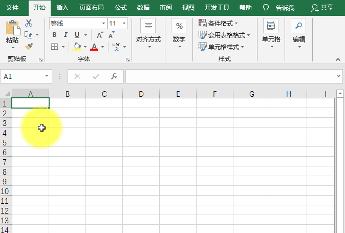Click the Cut scissors icon

click(29, 23)
